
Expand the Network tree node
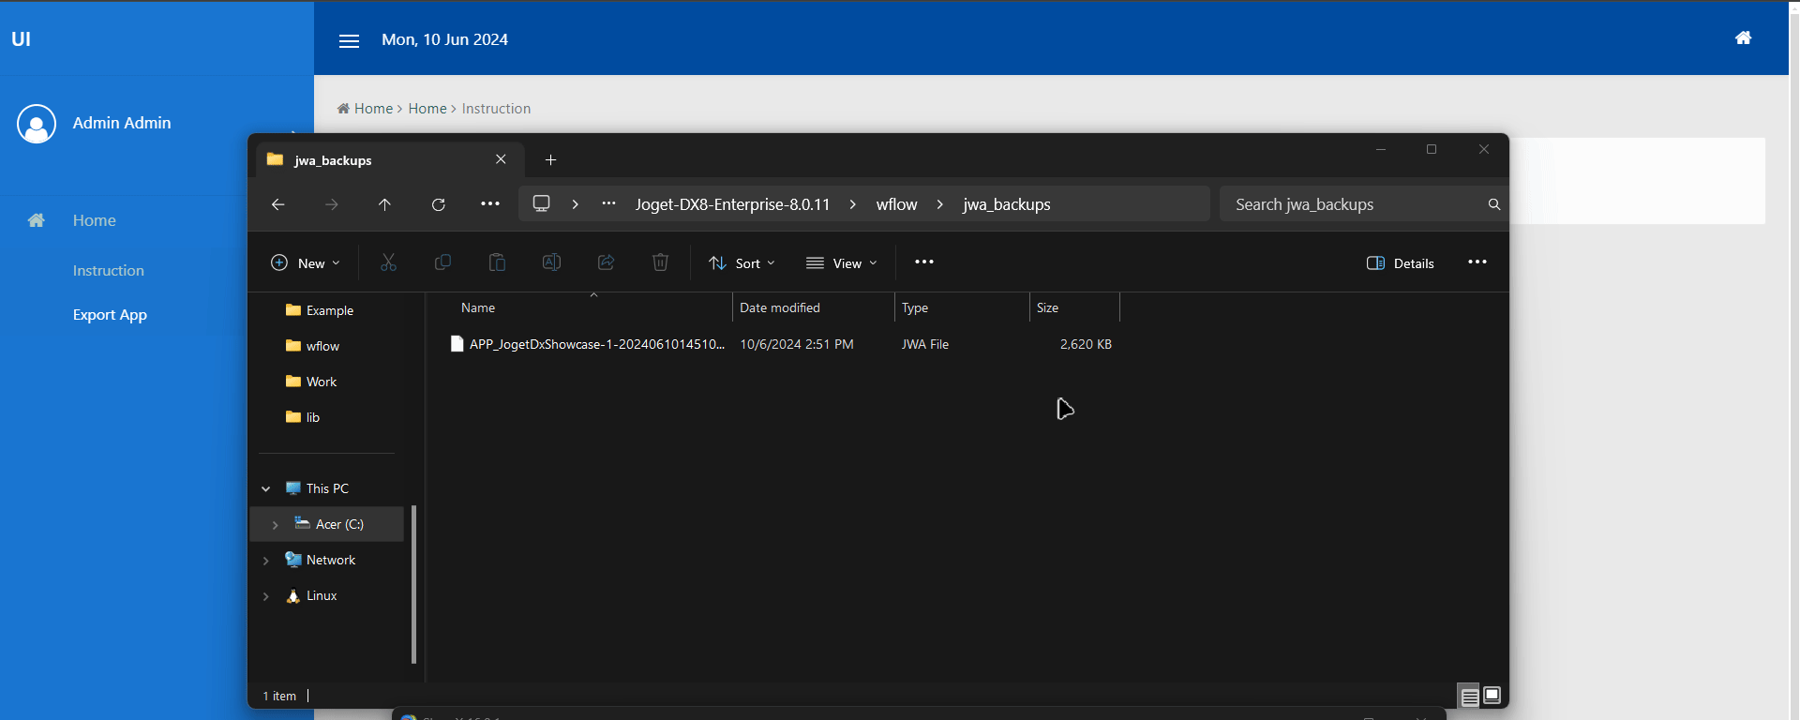pos(266,561)
